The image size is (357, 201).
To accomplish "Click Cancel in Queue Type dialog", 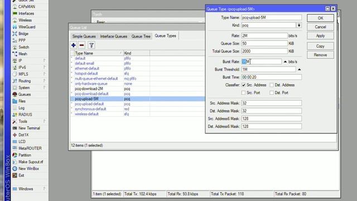I will [x=320, y=27].
